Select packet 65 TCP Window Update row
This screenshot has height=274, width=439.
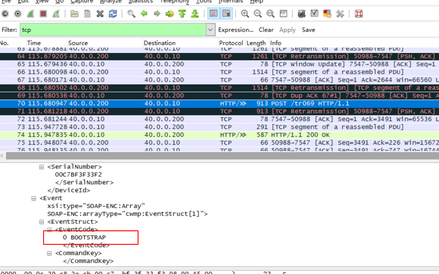point(219,64)
